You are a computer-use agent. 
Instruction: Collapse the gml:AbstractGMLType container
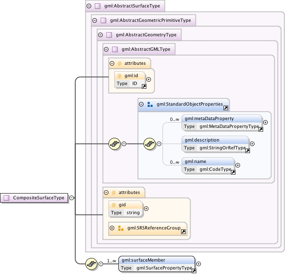point(106,49)
